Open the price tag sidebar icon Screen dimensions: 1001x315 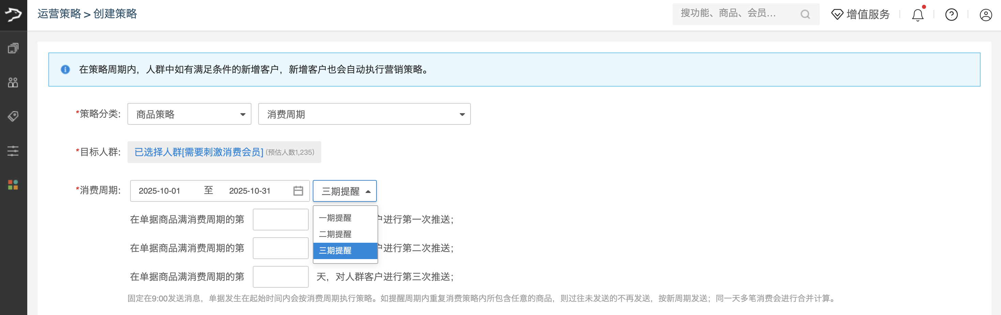point(13,116)
